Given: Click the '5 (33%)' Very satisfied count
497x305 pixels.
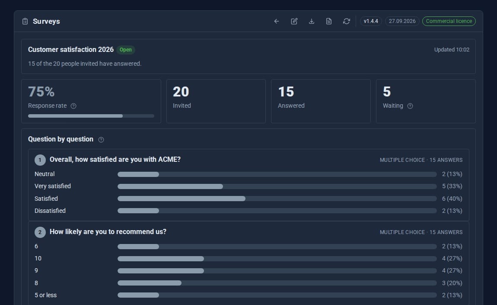Looking at the screenshot, I should [452, 186].
